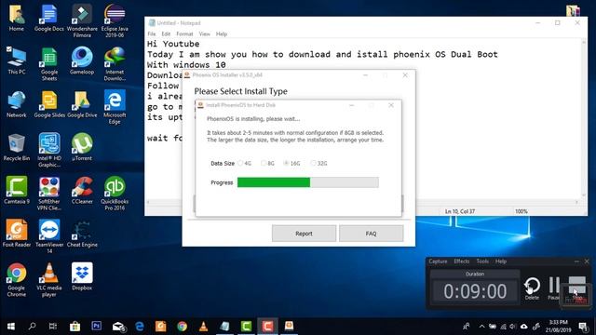Open Microsoft Store from the taskbar
Viewport: 596px width, 335px height.
(x=74, y=327)
